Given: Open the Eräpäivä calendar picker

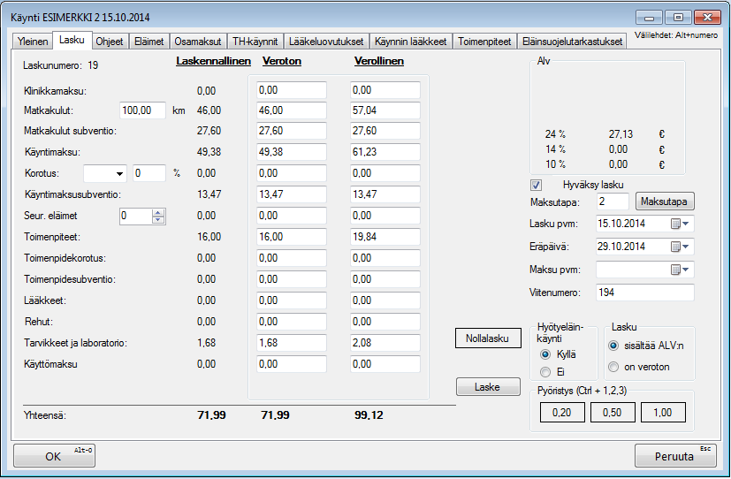Looking at the screenshot, I should tap(680, 247).
